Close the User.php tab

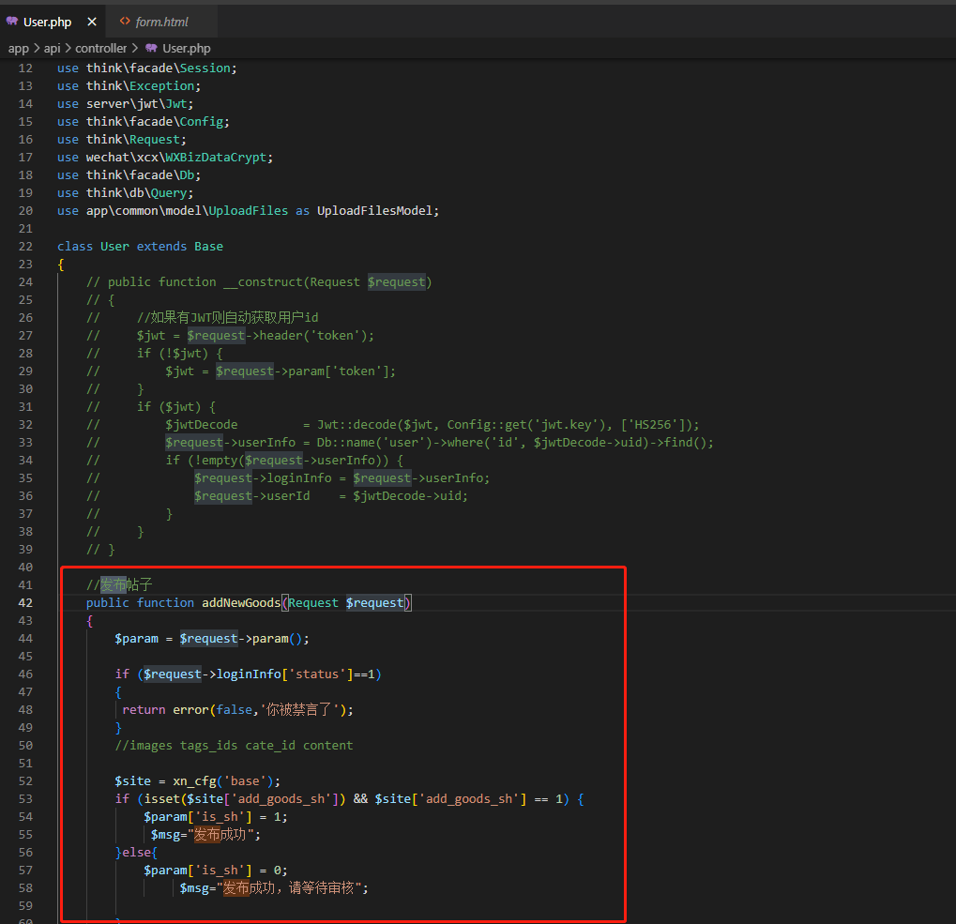(91, 22)
